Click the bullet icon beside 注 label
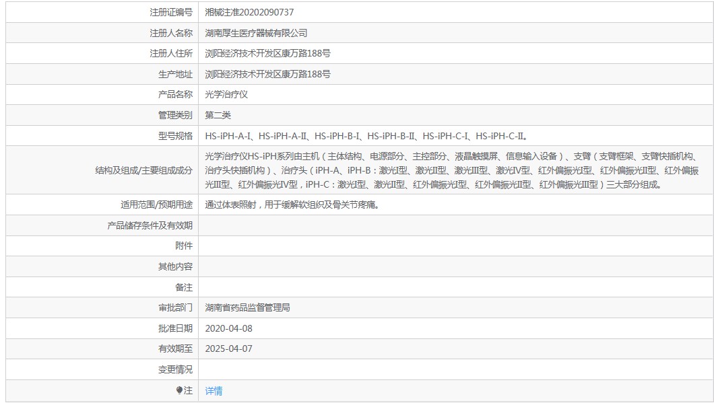Image resolution: width=714 pixels, height=405 pixels. pos(179,390)
